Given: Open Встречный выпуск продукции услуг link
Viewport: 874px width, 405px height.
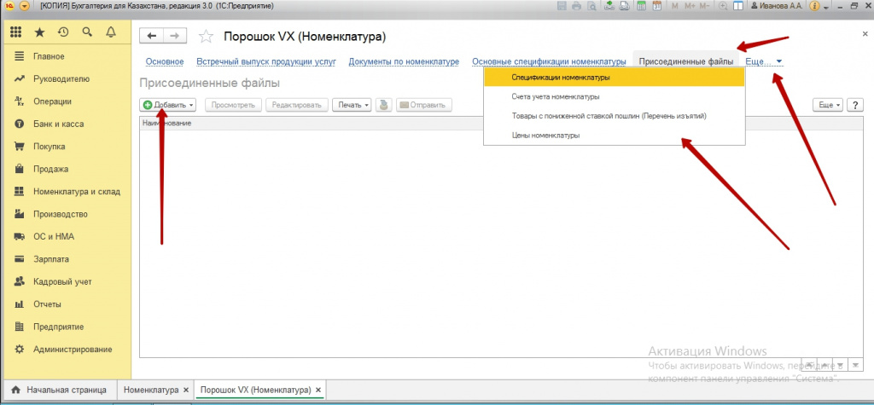Looking at the screenshot, I should pyautogui.click(x=266, y=61).
